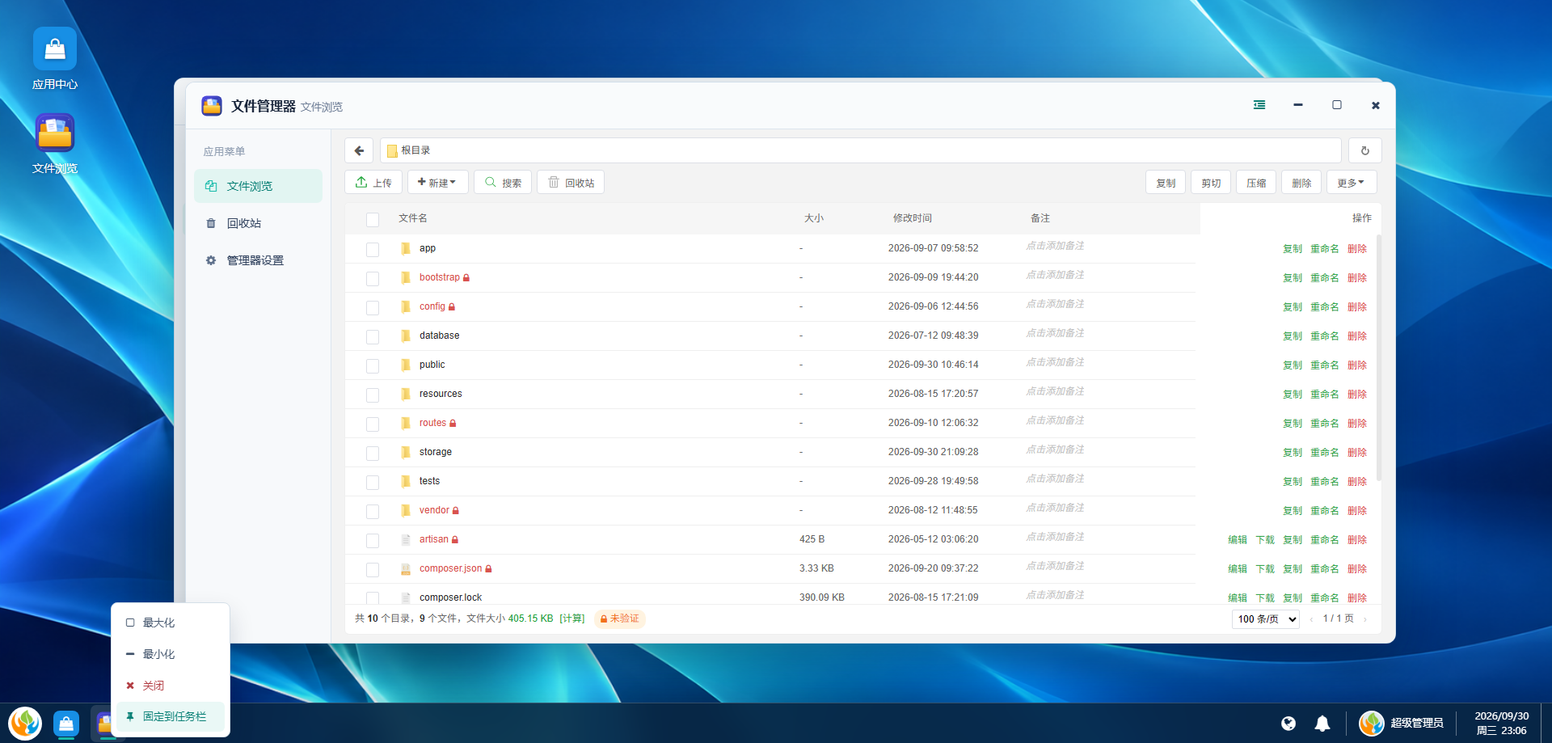
Task: Open notification bell in system tray
Action: click(1322, 724)
